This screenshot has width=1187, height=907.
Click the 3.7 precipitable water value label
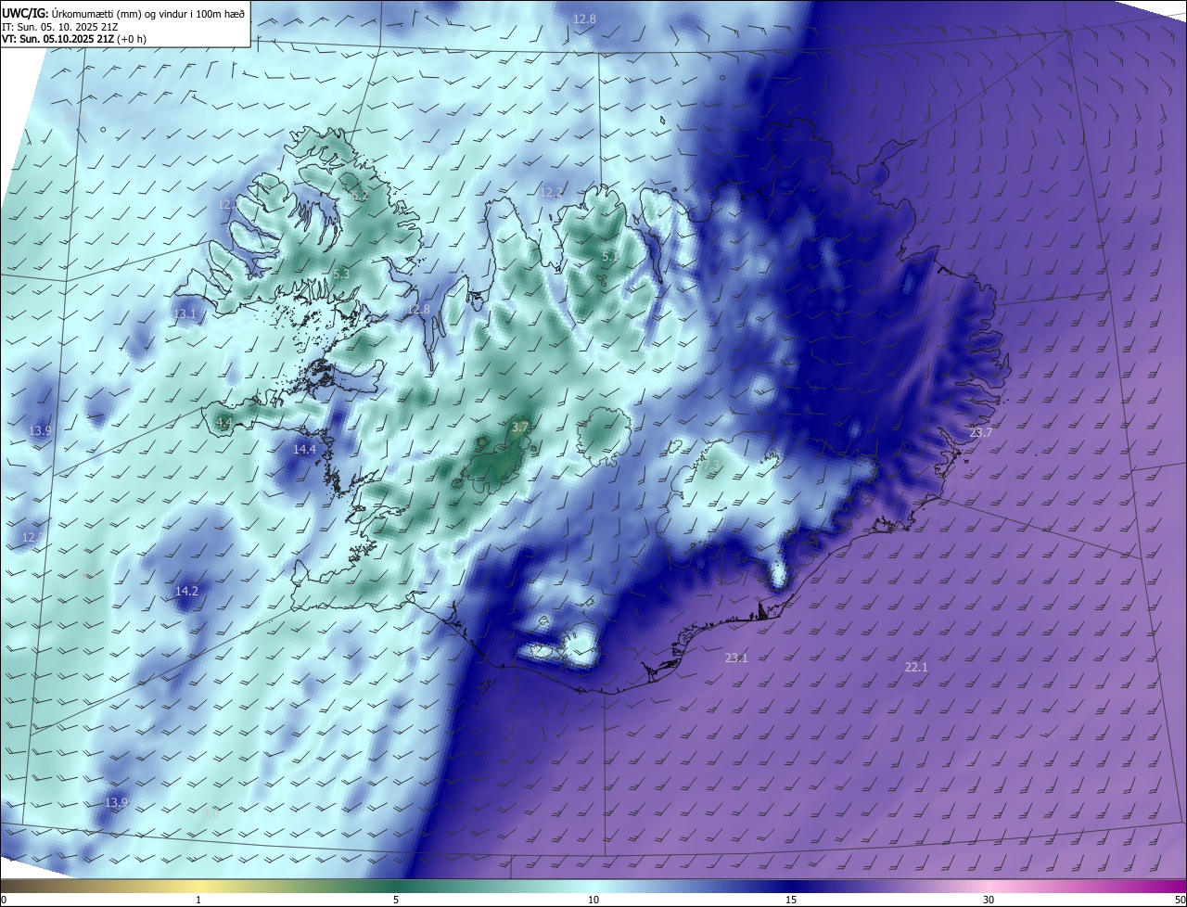pos(520,428)
